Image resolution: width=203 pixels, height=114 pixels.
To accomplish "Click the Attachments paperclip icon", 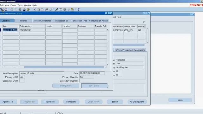I will click(x=69, y=9).
